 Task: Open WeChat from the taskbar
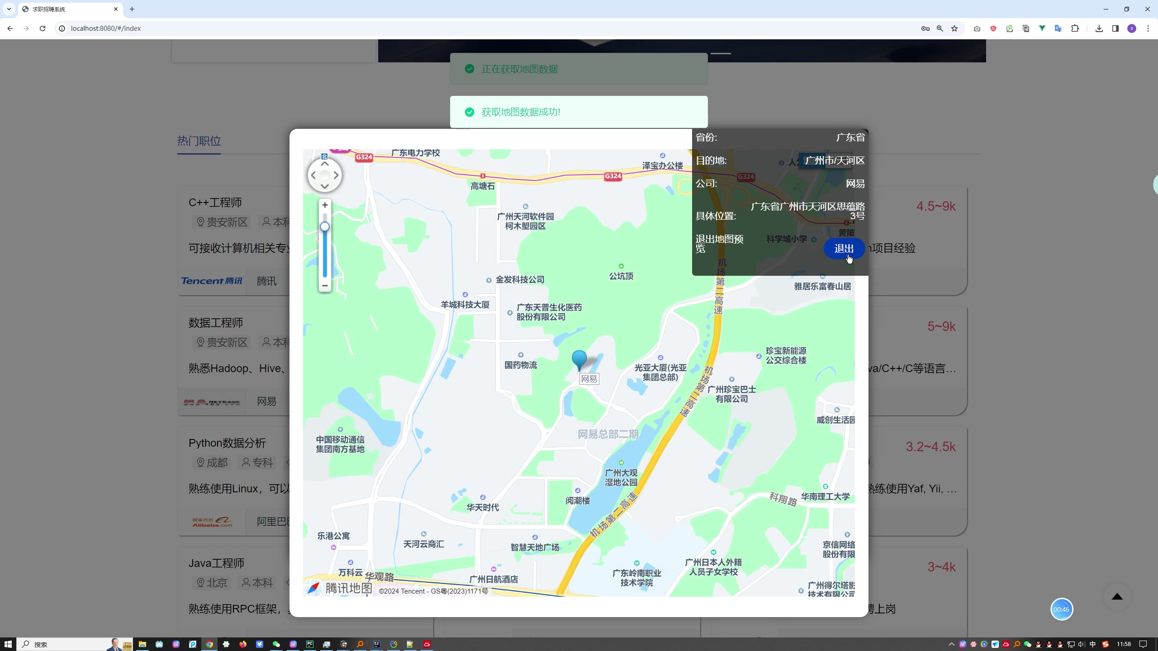(276, 644)
